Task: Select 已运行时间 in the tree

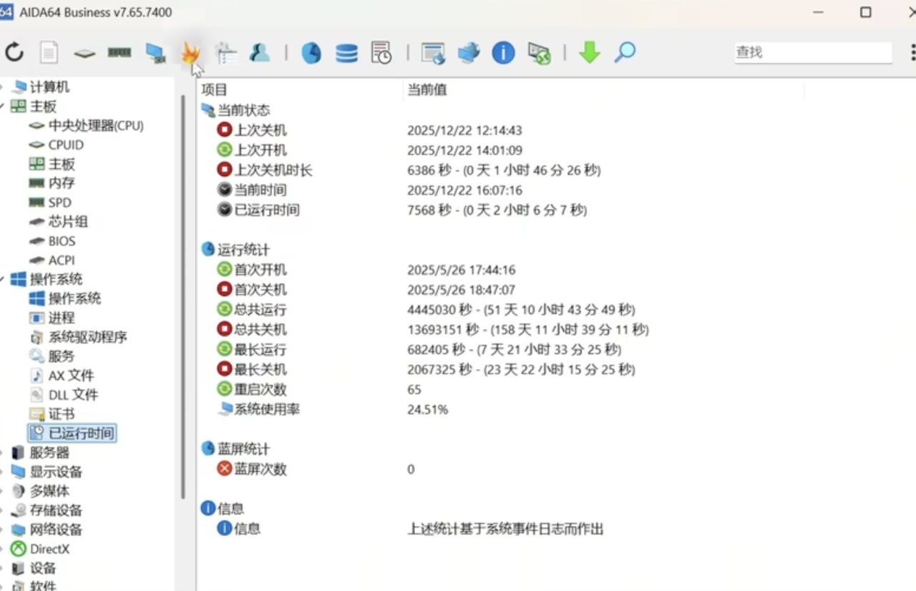Action: tap(81, 433)
